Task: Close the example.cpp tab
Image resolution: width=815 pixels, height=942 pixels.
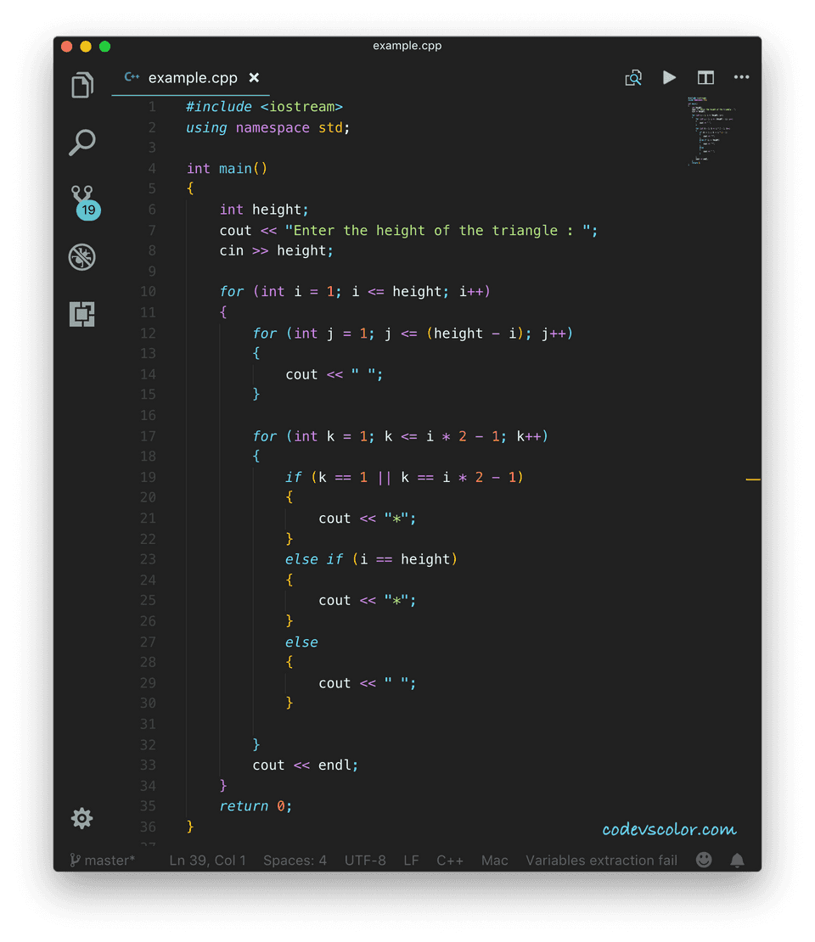Action: coord(254,78)
